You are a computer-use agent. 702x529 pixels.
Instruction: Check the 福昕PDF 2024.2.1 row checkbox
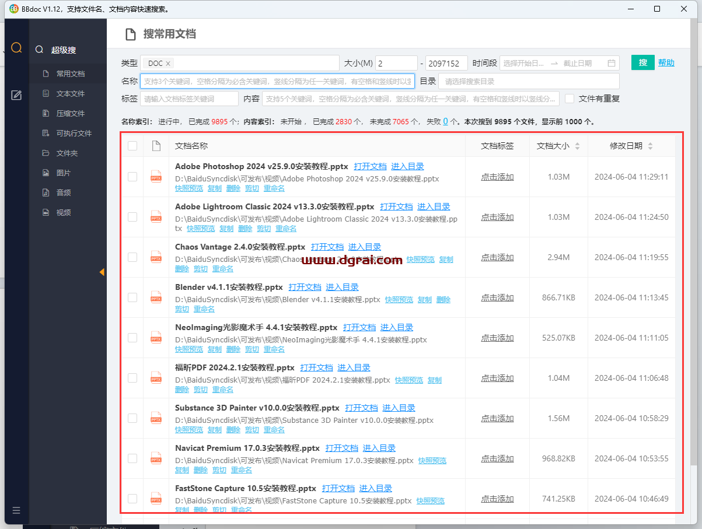132,378
